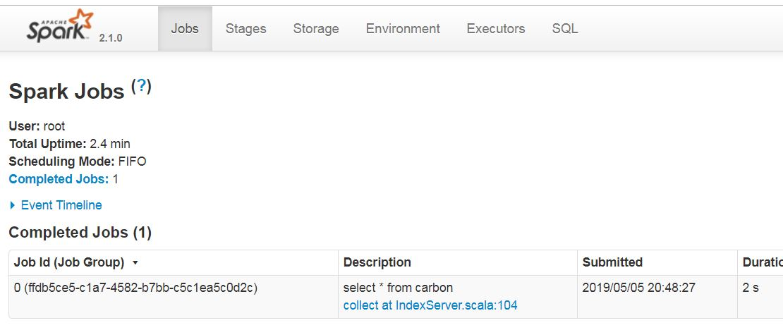Click the Event Timeline disclosure triangle
Image resolution: width=783 pixels, height=330 pixels.
pyautogui.click(x=13, y=205)
